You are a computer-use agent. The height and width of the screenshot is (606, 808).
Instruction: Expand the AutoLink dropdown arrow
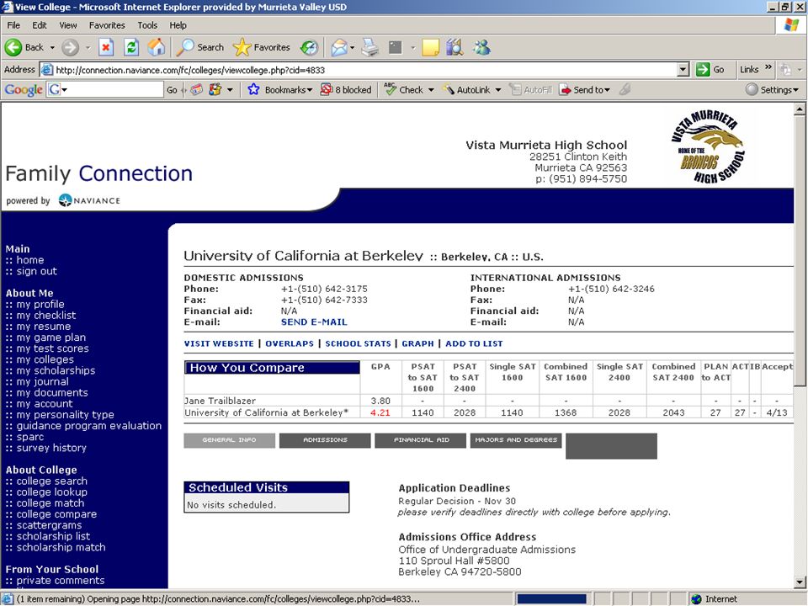pyautogui.click(x=498, y=90)
